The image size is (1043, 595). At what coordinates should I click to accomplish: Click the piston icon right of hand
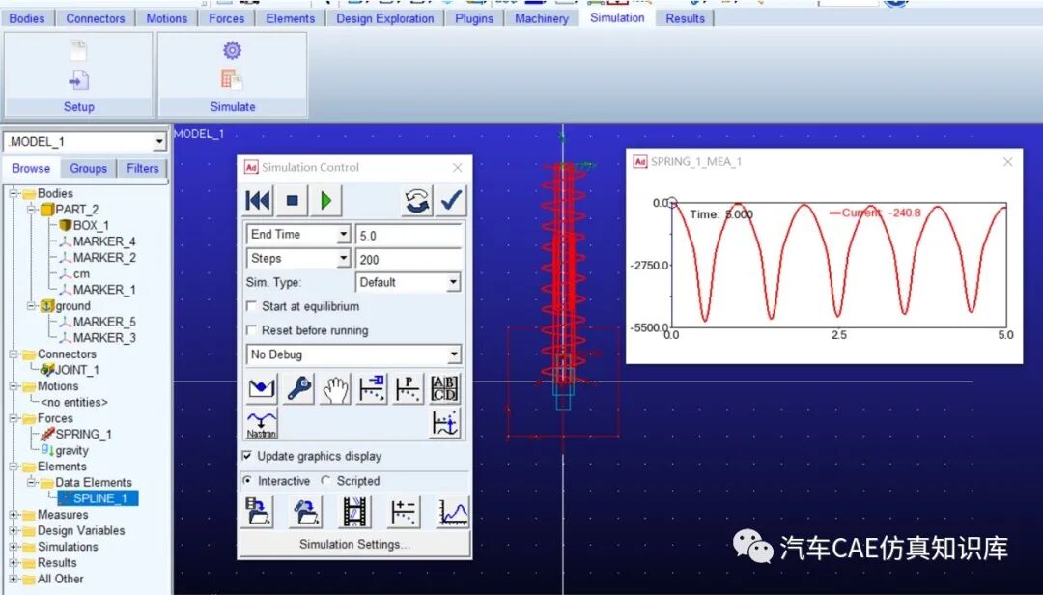(372, 388)
